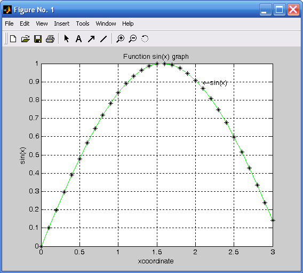303x273 pixels.
Task: Open the Window menu
Action: click(106, 24)
